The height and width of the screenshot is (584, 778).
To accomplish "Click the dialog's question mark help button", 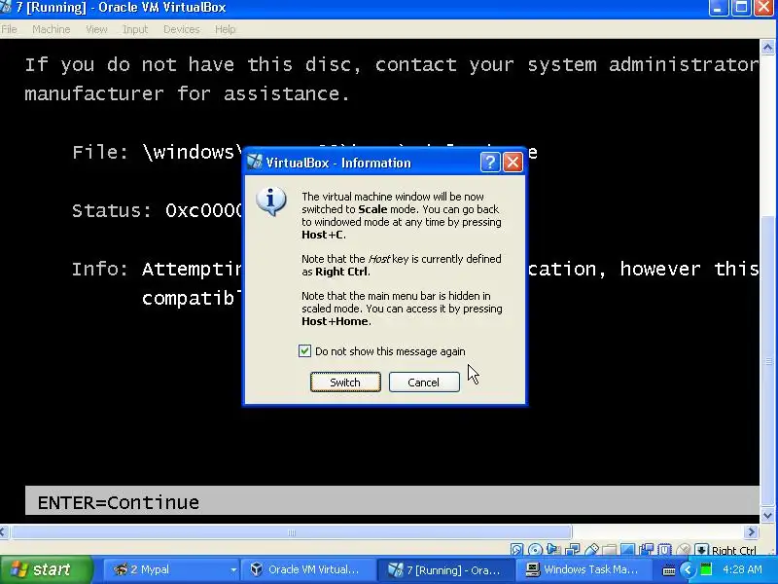I will [x=489, y=163].
